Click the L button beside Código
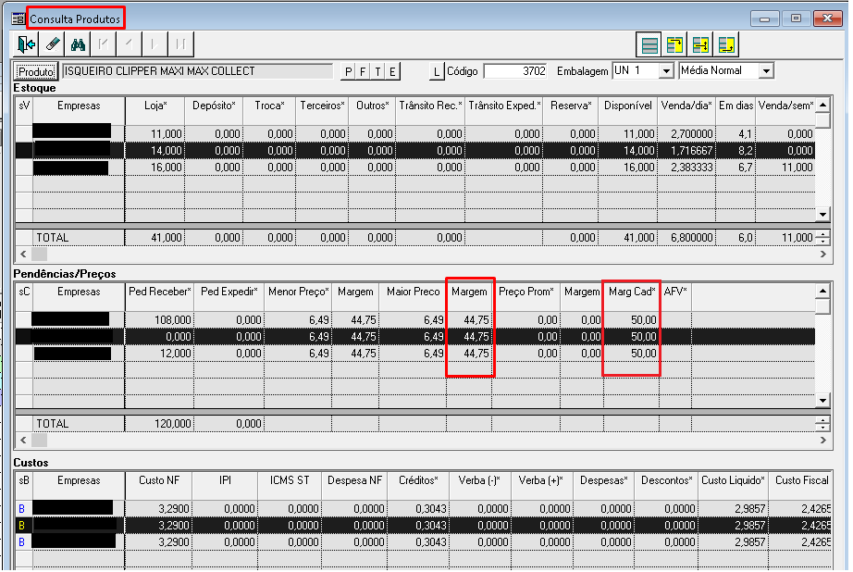Image resolution: width=853 pixels, height=572 pixels. tap(437, 71)
